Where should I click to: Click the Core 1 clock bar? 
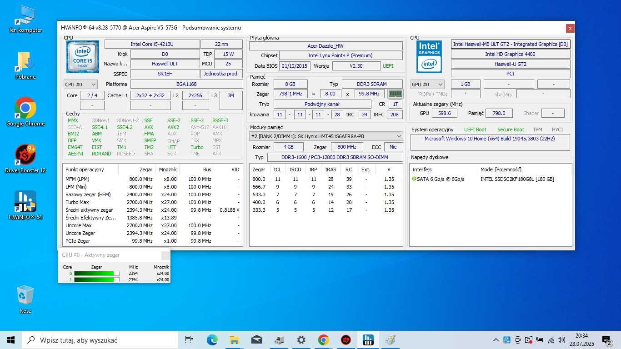point(97,279)
